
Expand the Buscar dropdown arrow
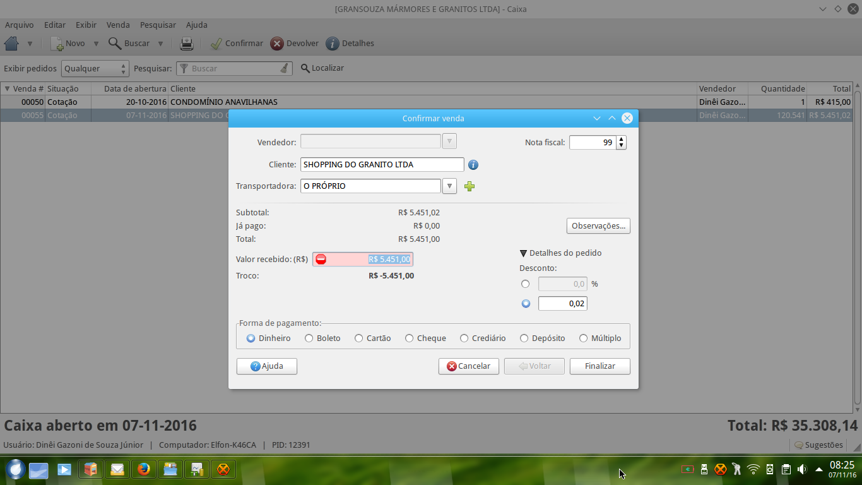(160, 44)
